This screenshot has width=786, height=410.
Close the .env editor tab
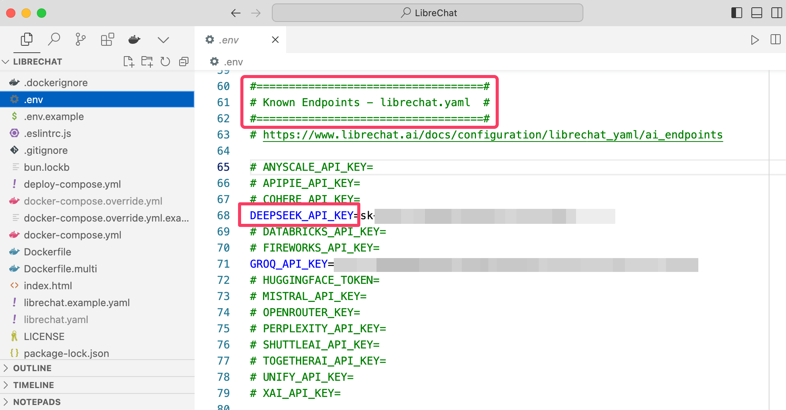[275, 40]
